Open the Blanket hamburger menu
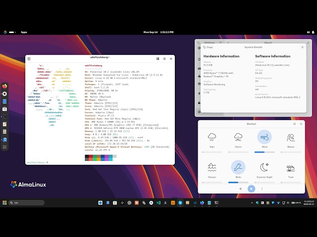Viewport: 317px width, 237px height. [294, 124]
